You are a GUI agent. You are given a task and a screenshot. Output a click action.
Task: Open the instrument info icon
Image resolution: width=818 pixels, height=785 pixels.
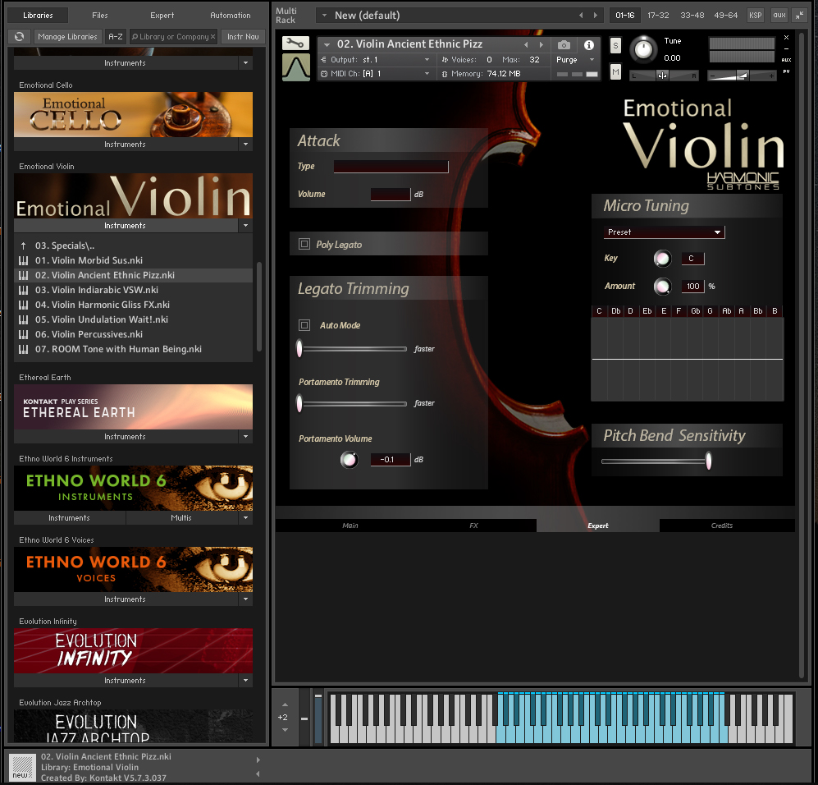(589, 45)
